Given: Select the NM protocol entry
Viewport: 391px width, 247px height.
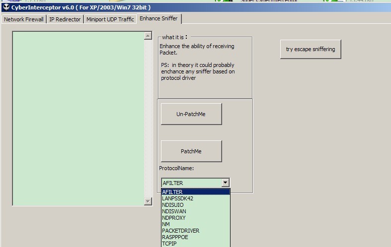Looking at the screenshot, I should point(195,224).
